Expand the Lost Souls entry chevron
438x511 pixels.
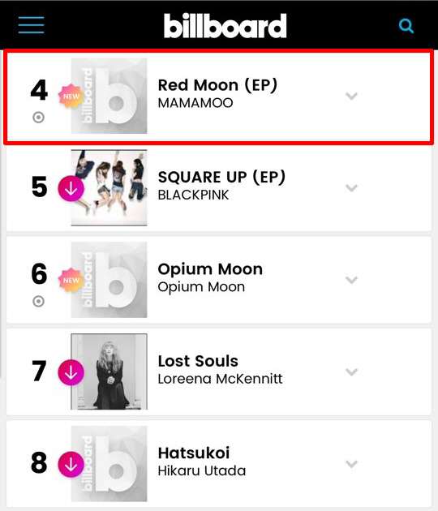point(352,371)
